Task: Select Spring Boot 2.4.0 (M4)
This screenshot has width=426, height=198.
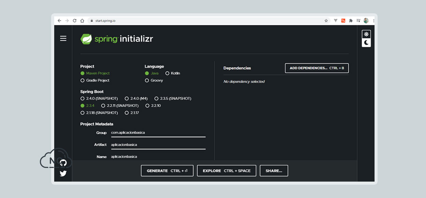Action: 136,99
